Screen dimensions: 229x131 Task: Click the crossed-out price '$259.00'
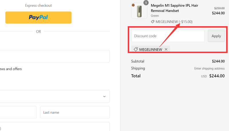[x=219, y=8]
